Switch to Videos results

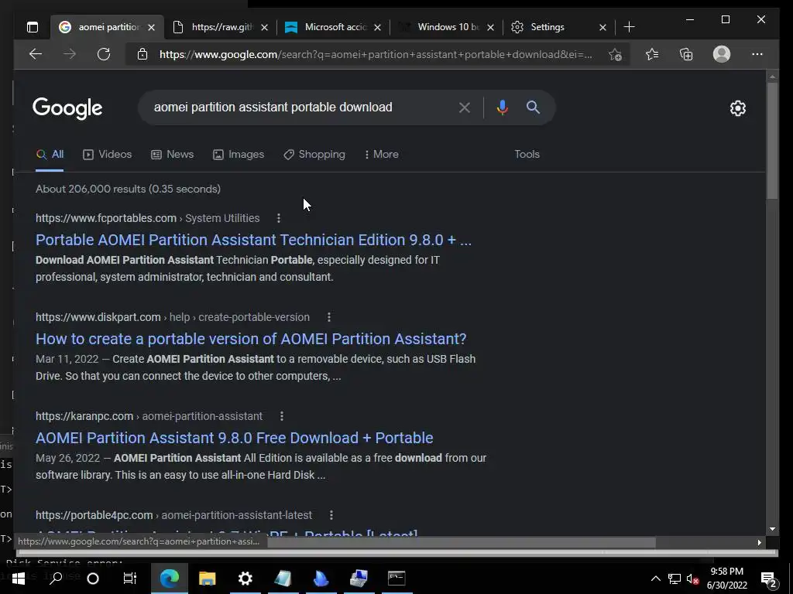click(x=107, y=155)
